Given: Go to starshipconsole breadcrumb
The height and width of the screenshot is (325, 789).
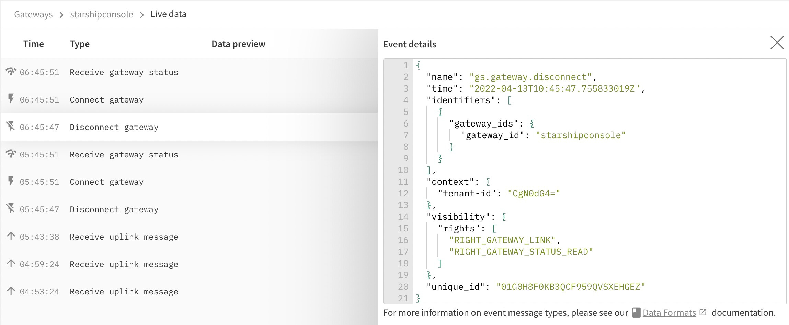Looking at the screenshot, I should pos(101,14).
